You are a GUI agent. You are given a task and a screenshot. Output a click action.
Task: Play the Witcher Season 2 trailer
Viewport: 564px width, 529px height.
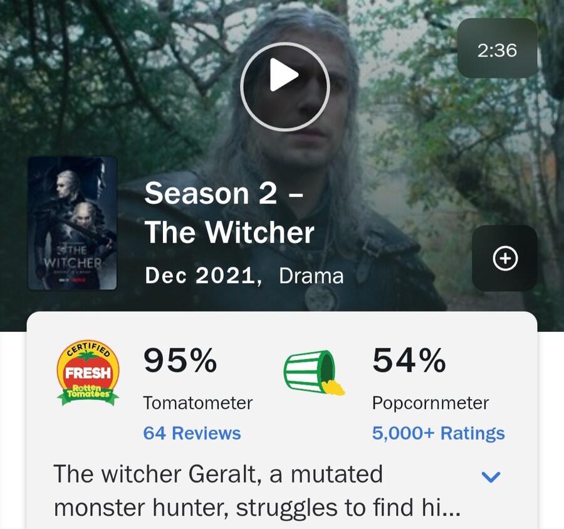coord(285,87)
